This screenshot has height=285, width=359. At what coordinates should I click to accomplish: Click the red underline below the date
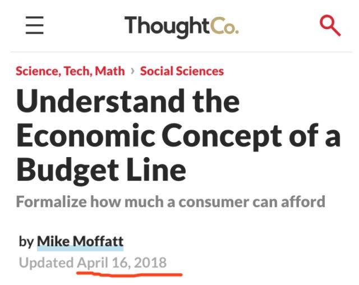coord(130,274)
